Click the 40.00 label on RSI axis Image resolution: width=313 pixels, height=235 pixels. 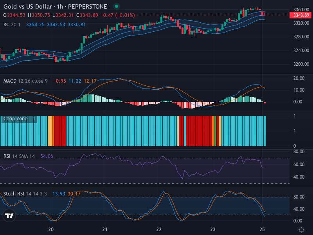(x=299, y=177)
